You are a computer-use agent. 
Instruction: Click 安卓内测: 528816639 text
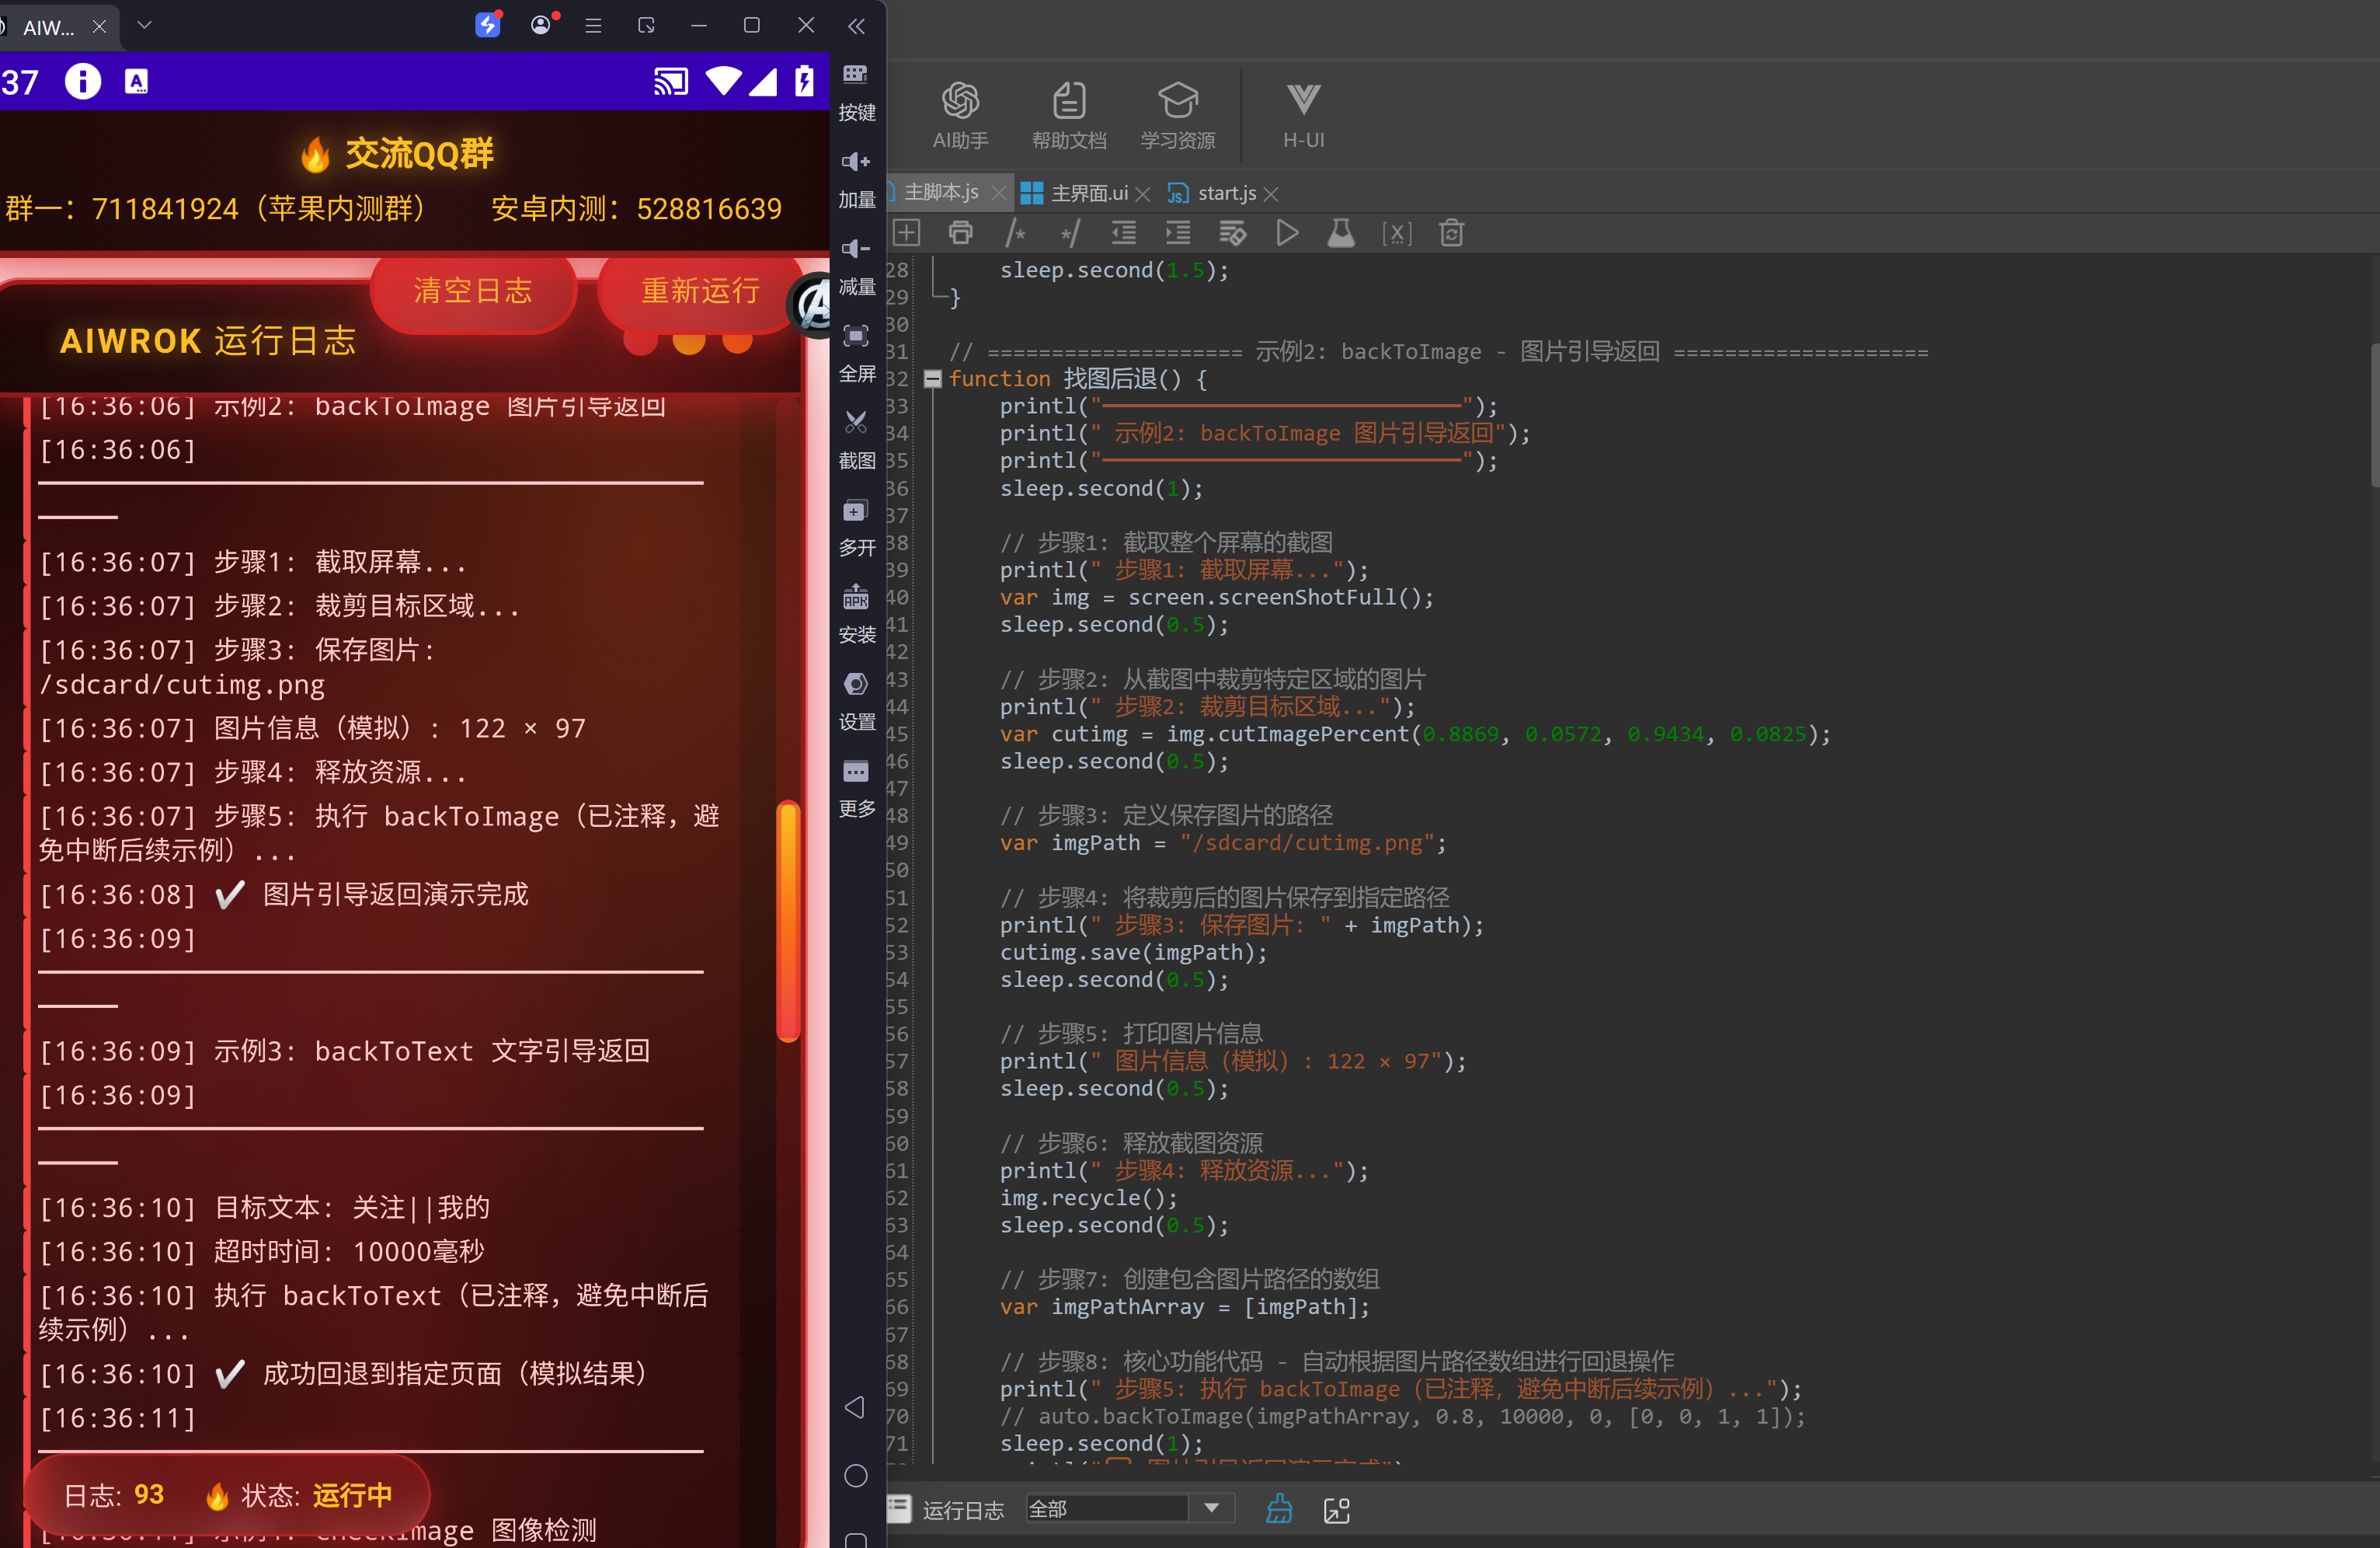tap(636, 209)
